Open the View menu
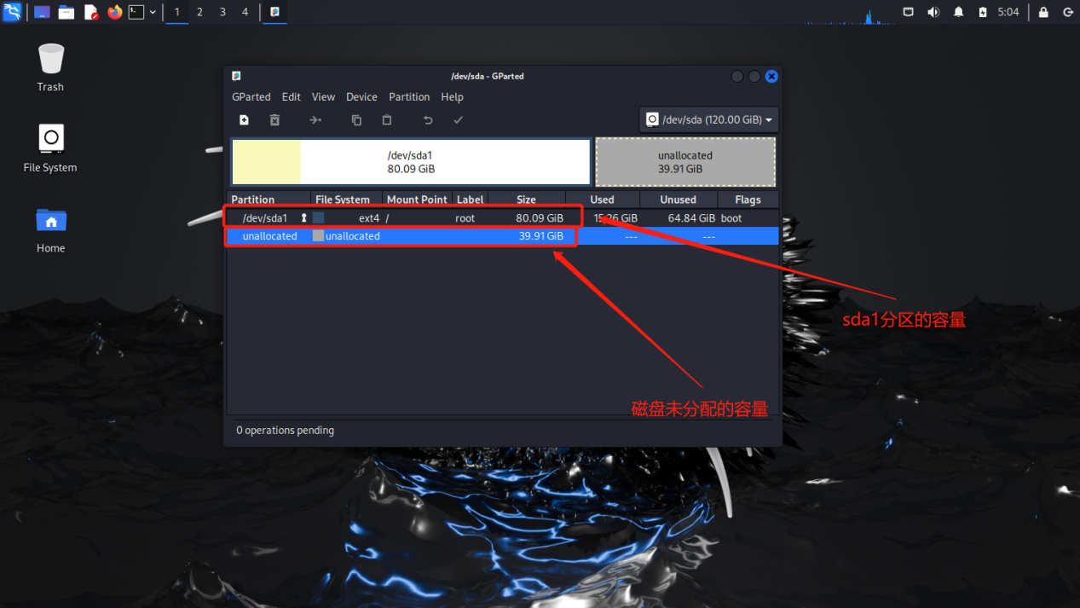The width and height of the screenshot is (1080, 608). point(323,97)
